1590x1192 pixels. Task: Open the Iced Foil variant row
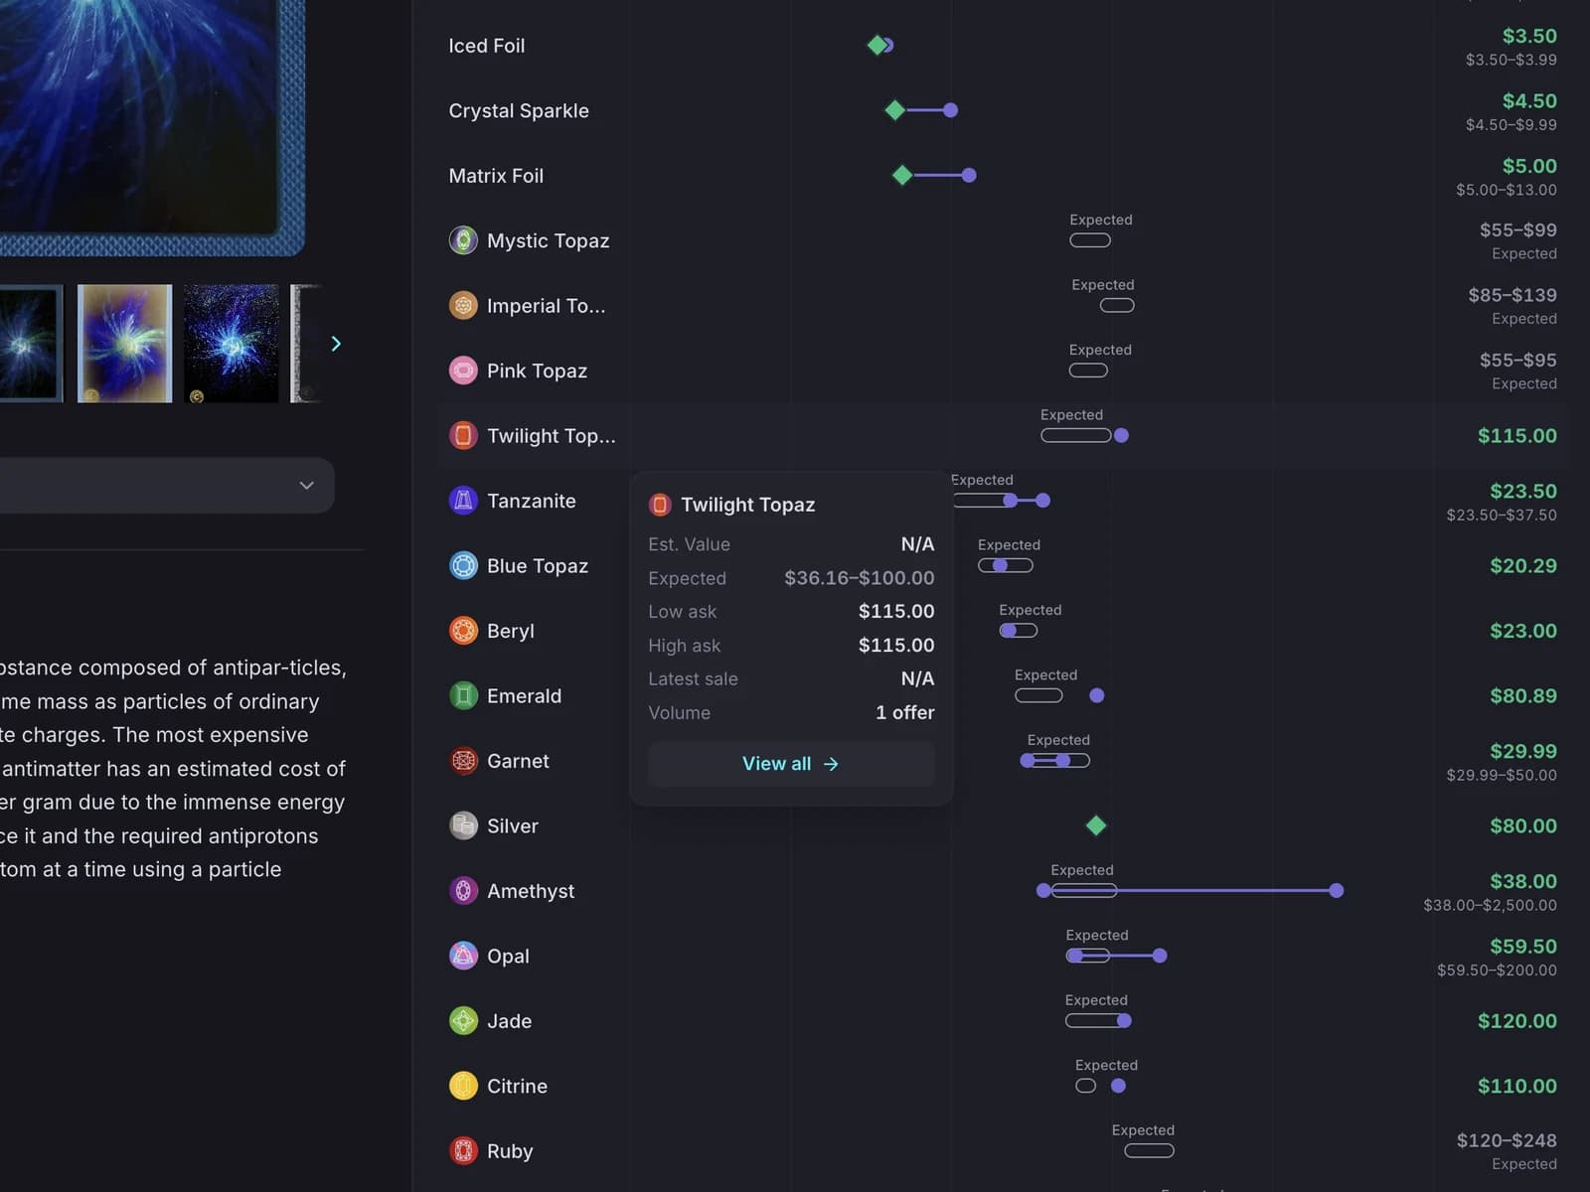click(1002, 46)
